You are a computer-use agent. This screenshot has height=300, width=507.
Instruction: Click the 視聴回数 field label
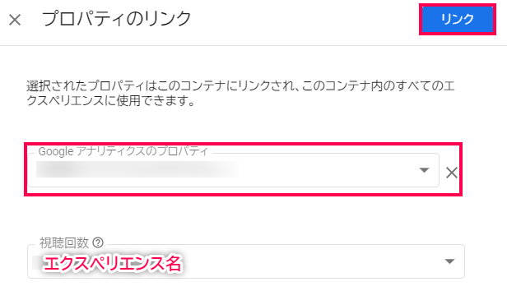[64, 242]
